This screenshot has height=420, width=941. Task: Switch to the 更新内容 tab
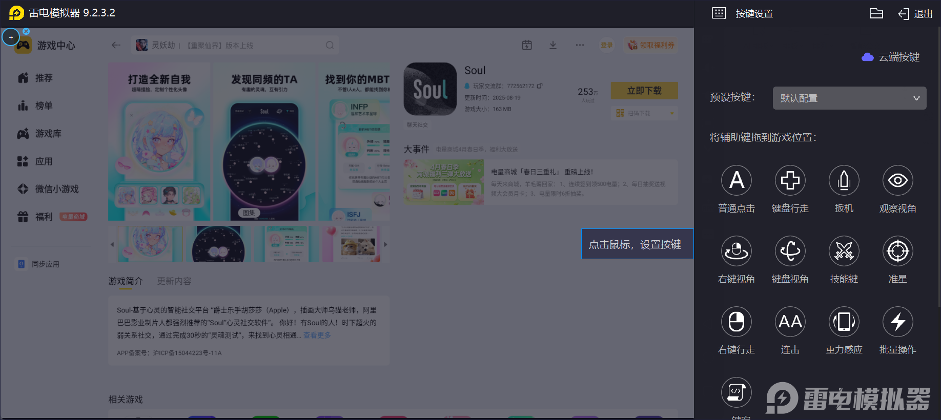point(174,281)
